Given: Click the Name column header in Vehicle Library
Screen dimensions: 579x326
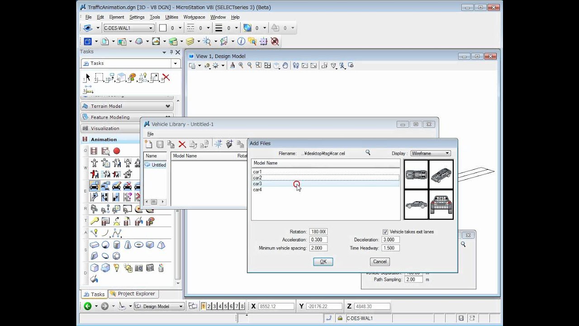Looking at the screenshot, I should (x=155, y=156).
